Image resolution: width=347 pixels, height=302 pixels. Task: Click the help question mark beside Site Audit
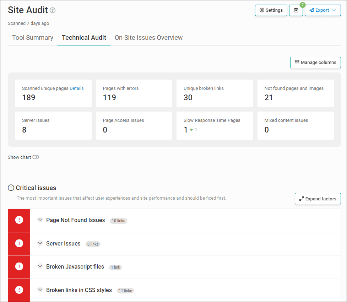pyautogui.click(x=53, y=10)
